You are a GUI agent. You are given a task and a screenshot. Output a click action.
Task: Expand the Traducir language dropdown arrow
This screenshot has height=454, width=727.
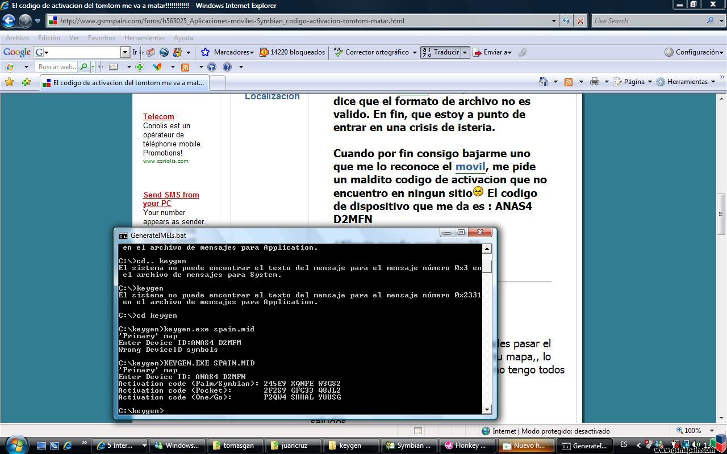tap(465, 52)
